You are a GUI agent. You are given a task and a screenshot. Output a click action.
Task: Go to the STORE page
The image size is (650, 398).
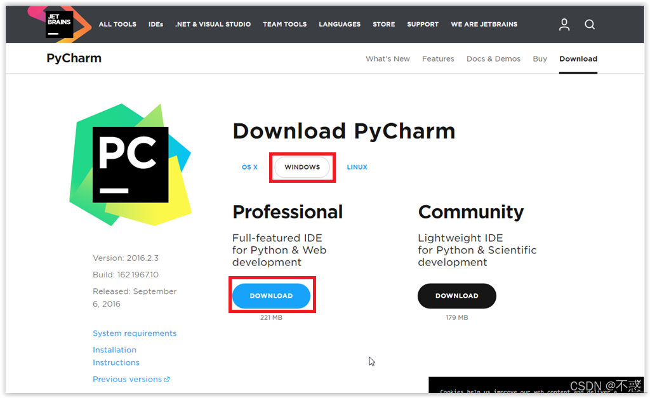click(383, 24)
